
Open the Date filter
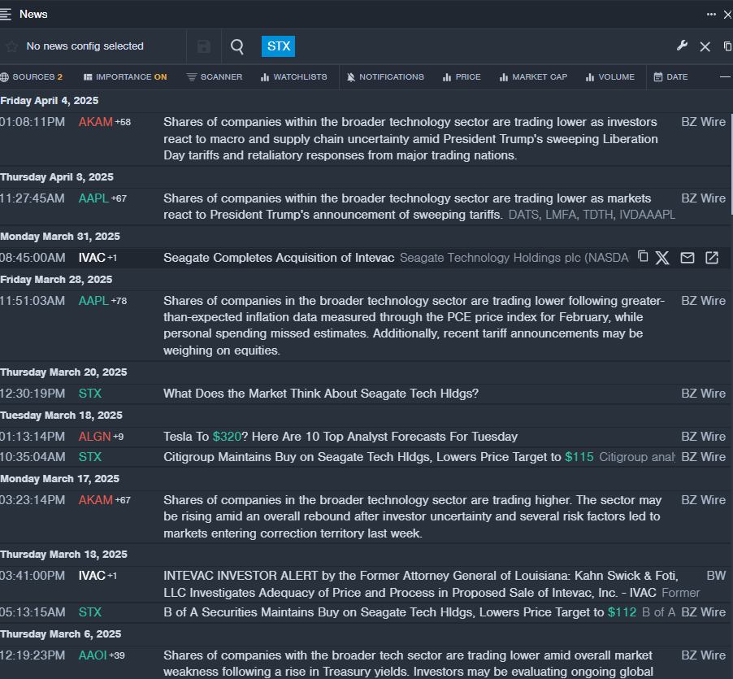[x=670, y=77]
